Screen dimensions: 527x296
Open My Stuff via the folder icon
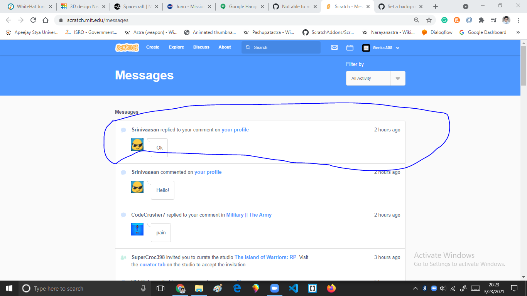350,47
